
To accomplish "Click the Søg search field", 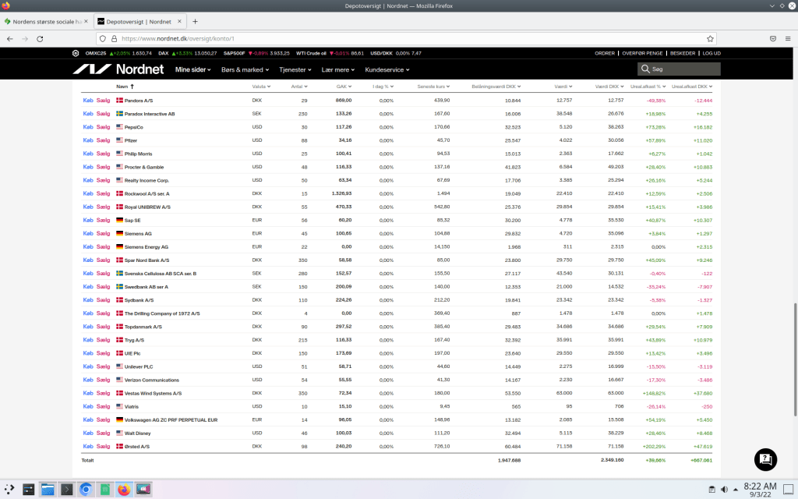I will [682, 69].
